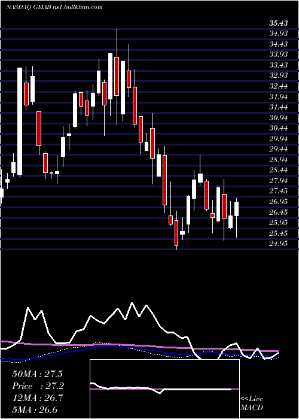Image resolution: width=299 pixels, height=419 pixels.
Task: Click the 28.44 price axis label
Action: click(x=279, y=171)
